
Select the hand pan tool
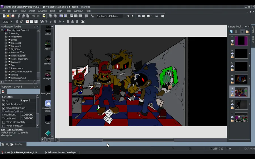tap(17, 21)
